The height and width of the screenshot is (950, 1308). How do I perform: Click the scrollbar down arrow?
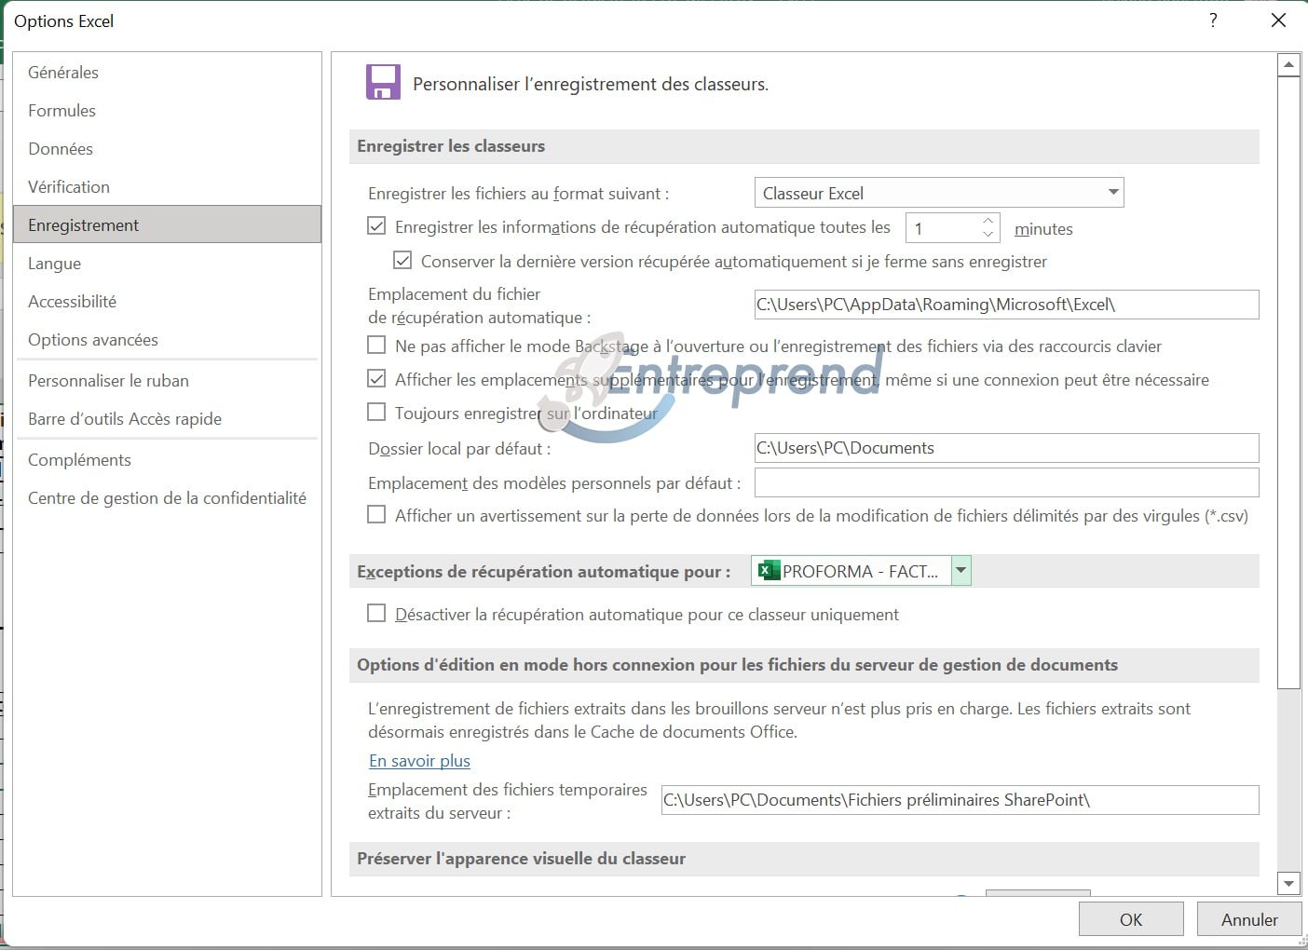[1288, 884]
